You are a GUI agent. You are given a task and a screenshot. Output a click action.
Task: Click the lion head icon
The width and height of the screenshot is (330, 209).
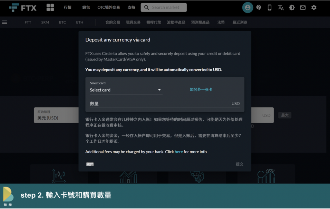coord(197,176)
